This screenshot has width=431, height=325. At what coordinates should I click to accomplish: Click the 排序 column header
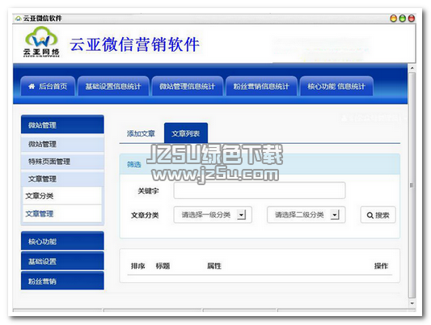click(138, 266)
